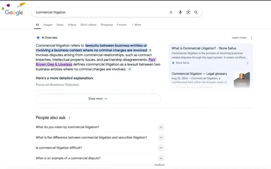Image resolution: width=271 pixels, height=169 pixels.
Task: Click the source link chip after the paragraph
Action: pos(130,69)
